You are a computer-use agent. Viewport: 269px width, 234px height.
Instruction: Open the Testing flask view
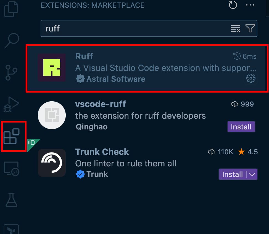12,200
